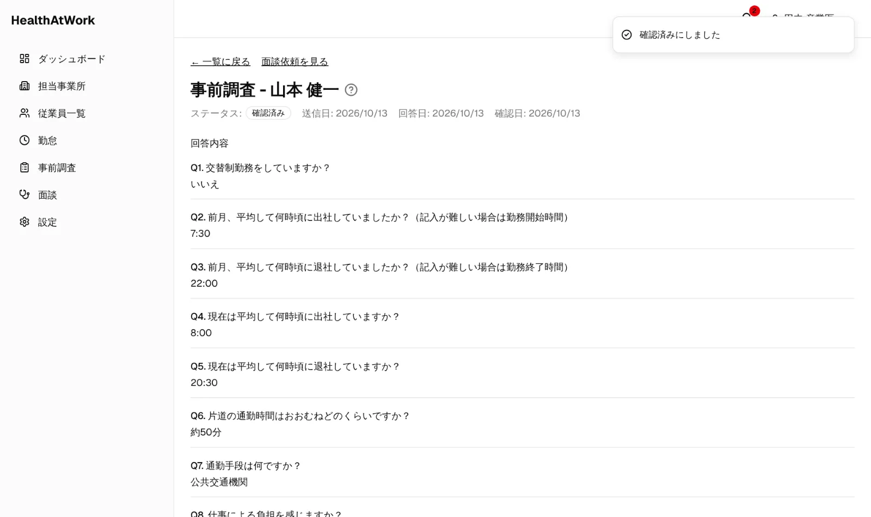The image size is (871, 517).
Task: Go to 担当事業所 building icon
Action: (x=24, y=86)
